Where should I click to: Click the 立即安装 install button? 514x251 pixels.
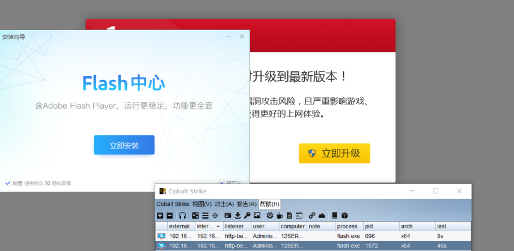pos(124,145)
